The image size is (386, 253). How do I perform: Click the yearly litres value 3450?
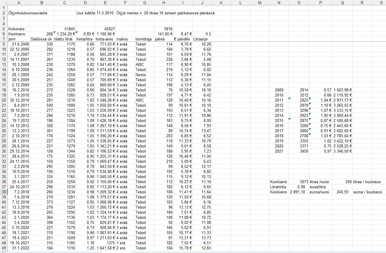coord(299,151)
